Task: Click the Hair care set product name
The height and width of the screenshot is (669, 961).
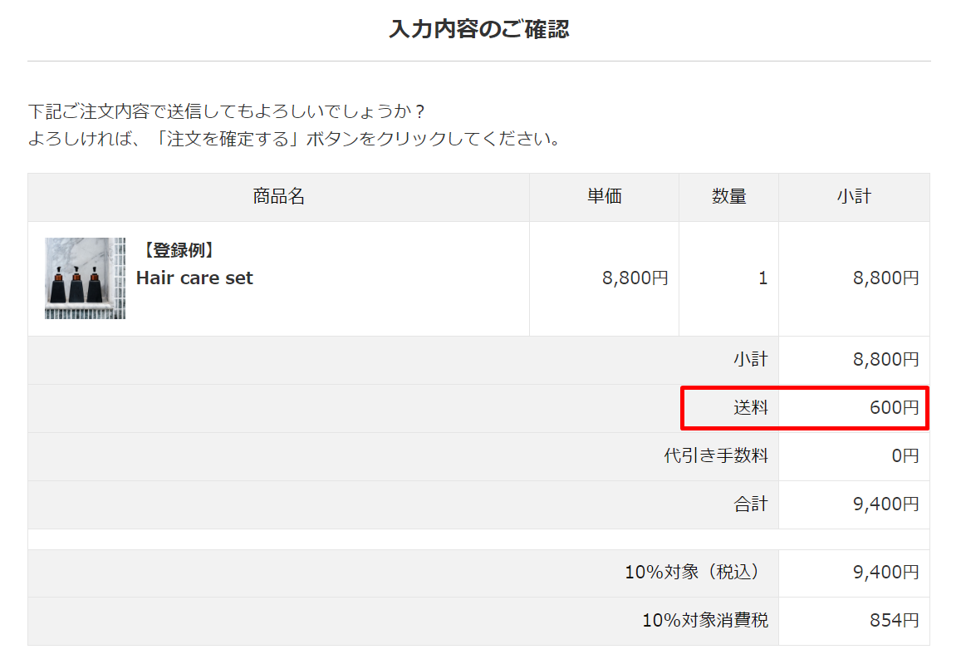Action: [x=194, y=278]
